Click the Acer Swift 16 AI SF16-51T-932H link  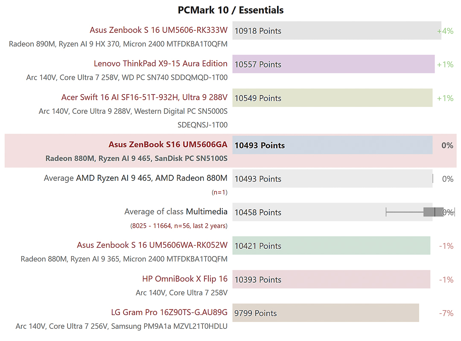(144, 98)
